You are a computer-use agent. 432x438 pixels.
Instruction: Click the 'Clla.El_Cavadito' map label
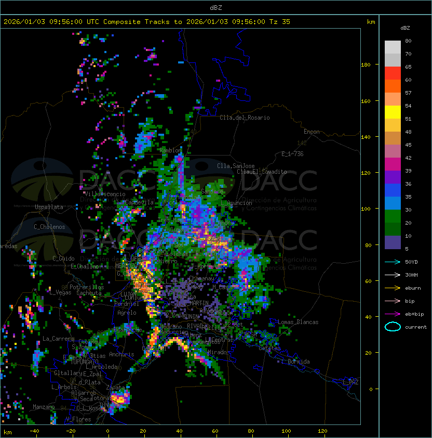coord(262,172)
